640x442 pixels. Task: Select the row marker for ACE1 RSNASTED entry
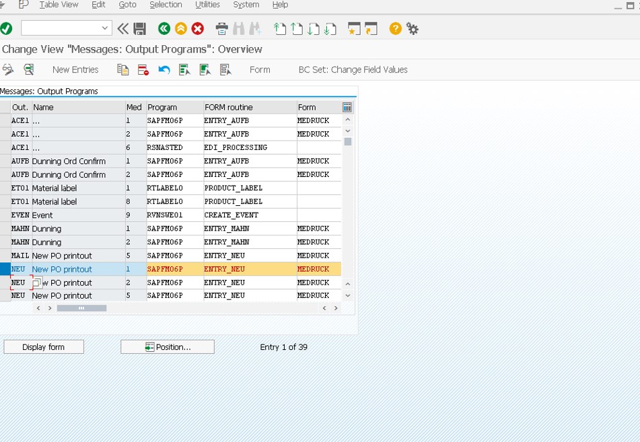tap(5, 147)
